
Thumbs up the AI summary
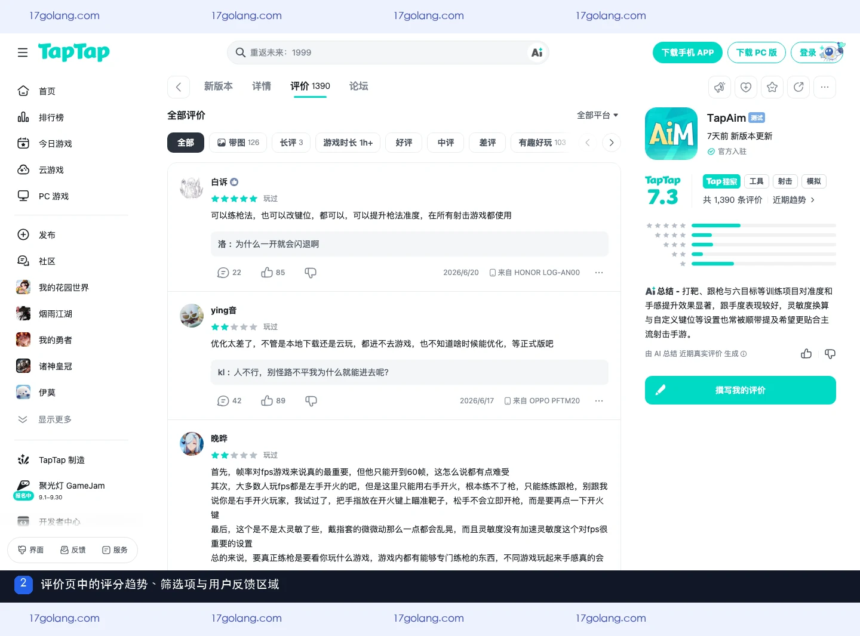pos(806,354)
